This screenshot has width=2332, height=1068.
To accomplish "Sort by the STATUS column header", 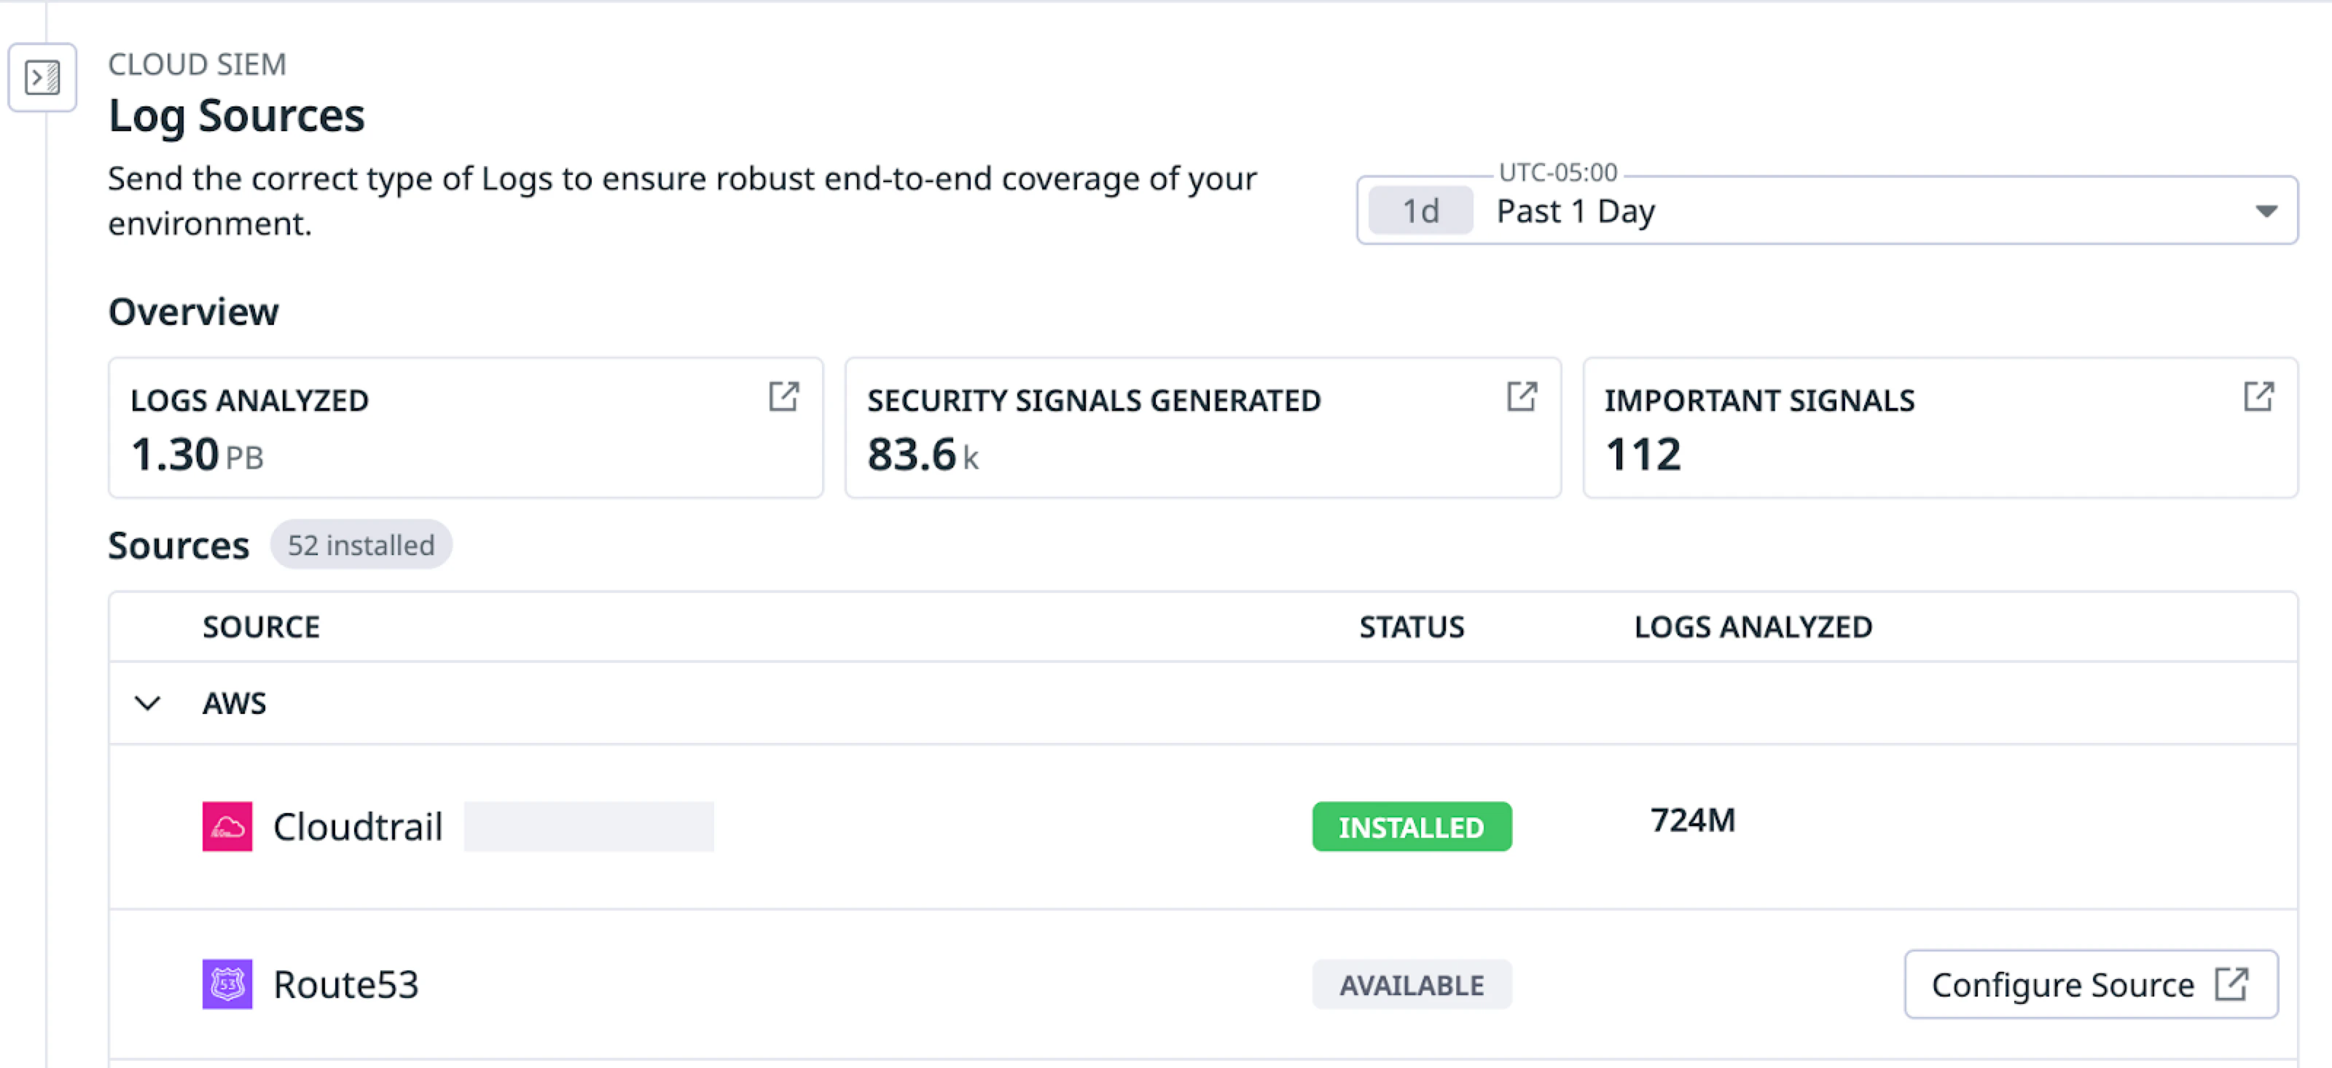I will click(x=1410, y=627).
